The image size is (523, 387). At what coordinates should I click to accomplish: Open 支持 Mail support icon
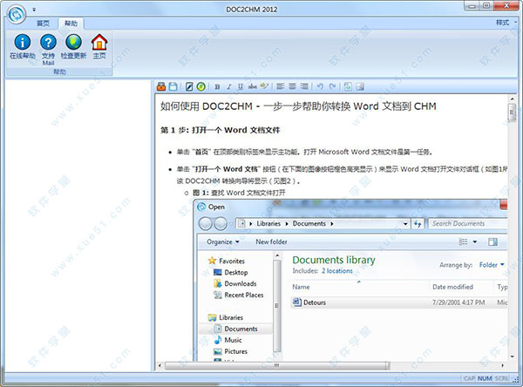coord(48,44)
